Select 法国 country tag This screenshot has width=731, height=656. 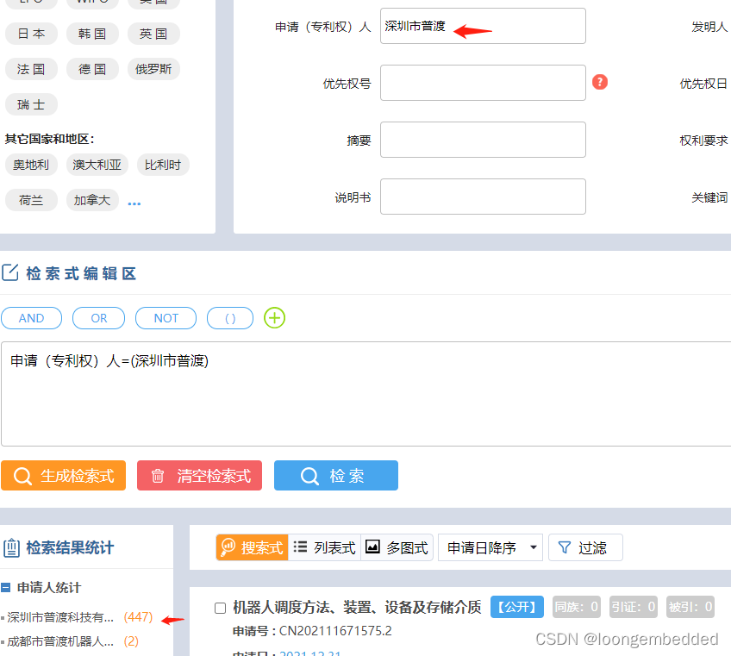[x=31, y=69]
